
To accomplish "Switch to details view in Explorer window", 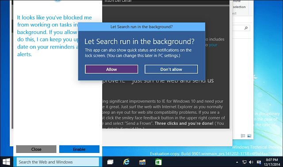I will tap(243, 136).
